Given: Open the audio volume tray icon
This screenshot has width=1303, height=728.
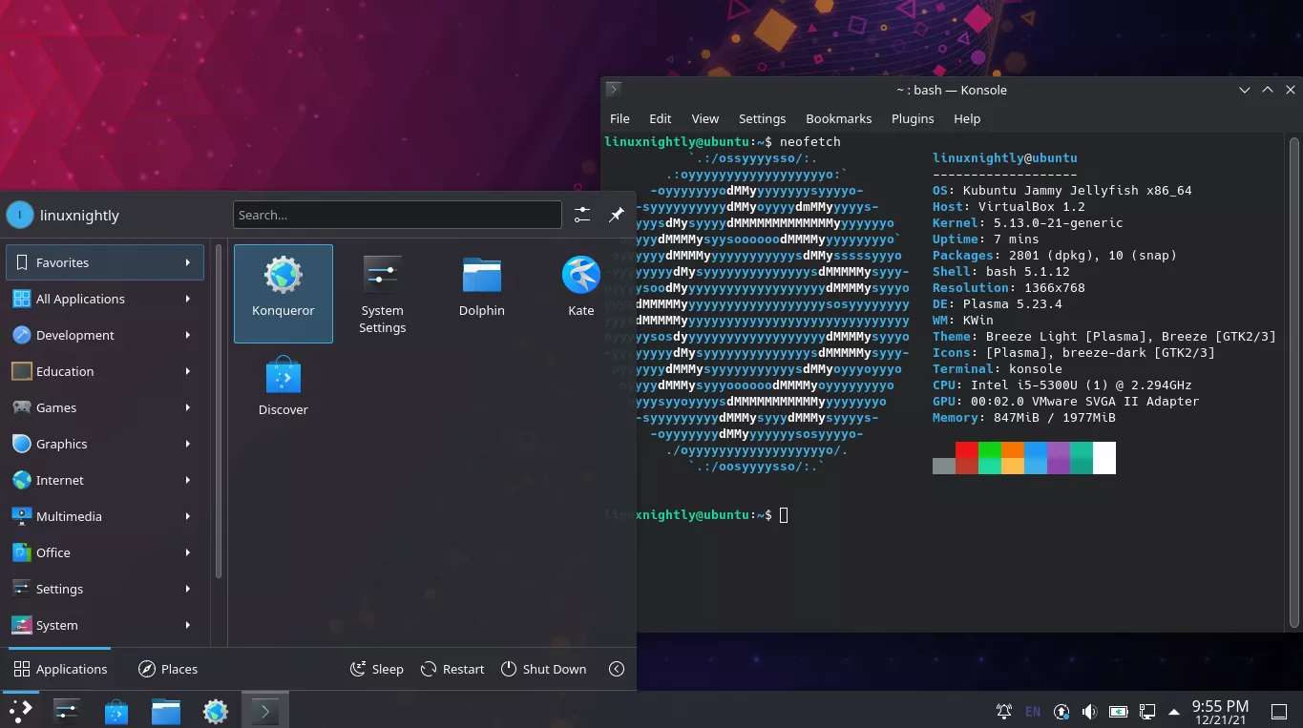Looking at the screenshot, I should (1090, 712).
